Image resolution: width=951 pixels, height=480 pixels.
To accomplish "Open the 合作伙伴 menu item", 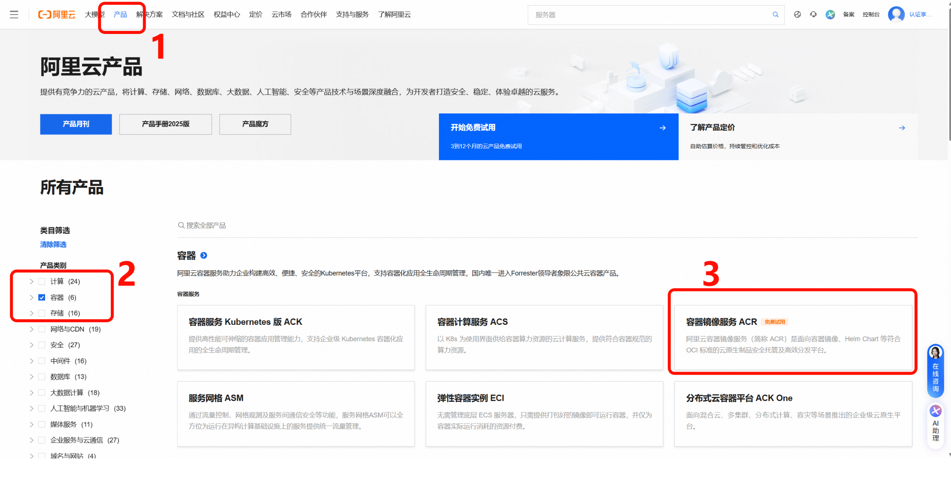I will coord(314,15).
